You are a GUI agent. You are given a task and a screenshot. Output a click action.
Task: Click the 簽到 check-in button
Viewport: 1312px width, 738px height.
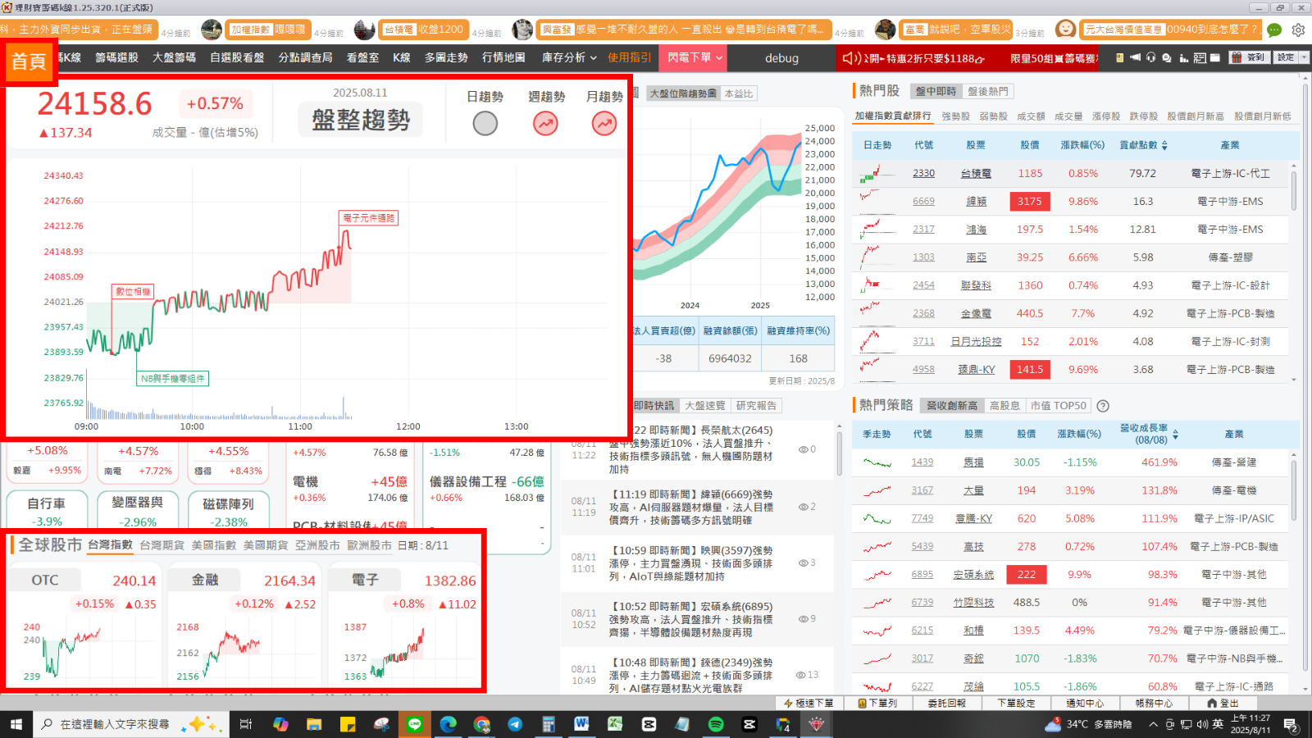coord(1250,58)
